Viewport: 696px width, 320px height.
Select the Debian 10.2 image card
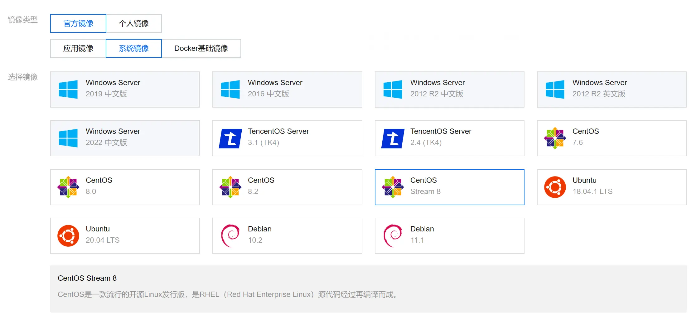coord(287,236)
